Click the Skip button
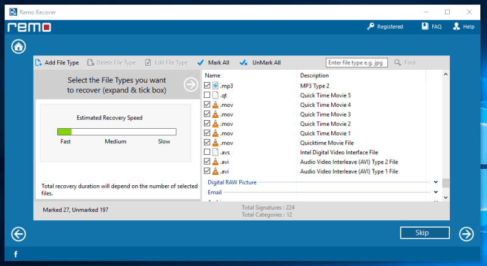This screenshot has width=487, height=266. coord(425,233)
